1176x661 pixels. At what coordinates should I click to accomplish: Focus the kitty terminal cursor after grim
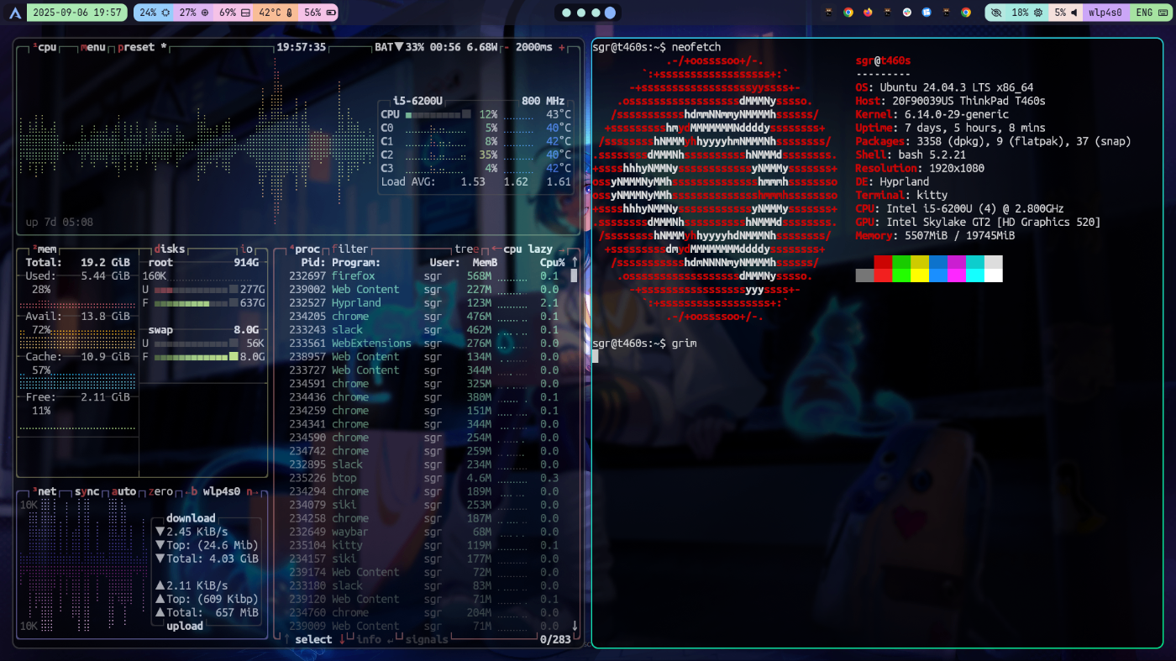point(596,356)
